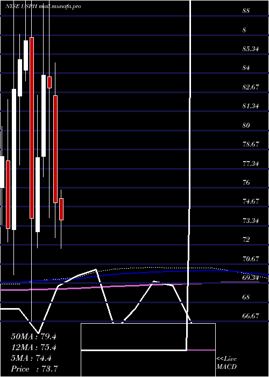Select the 77.34 price axis label
Image resolution: width=269 pixels, height=377 pixels.
click(x=251, y=164)
